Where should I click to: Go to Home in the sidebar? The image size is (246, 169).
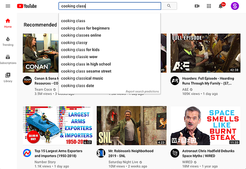point(8,23)
